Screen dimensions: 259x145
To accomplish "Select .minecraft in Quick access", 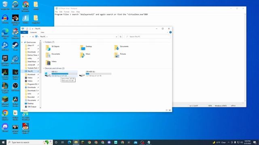I will 31,65.
